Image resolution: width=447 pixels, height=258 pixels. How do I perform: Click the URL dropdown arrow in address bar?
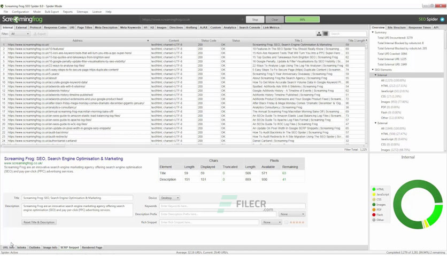click(242, 20)
